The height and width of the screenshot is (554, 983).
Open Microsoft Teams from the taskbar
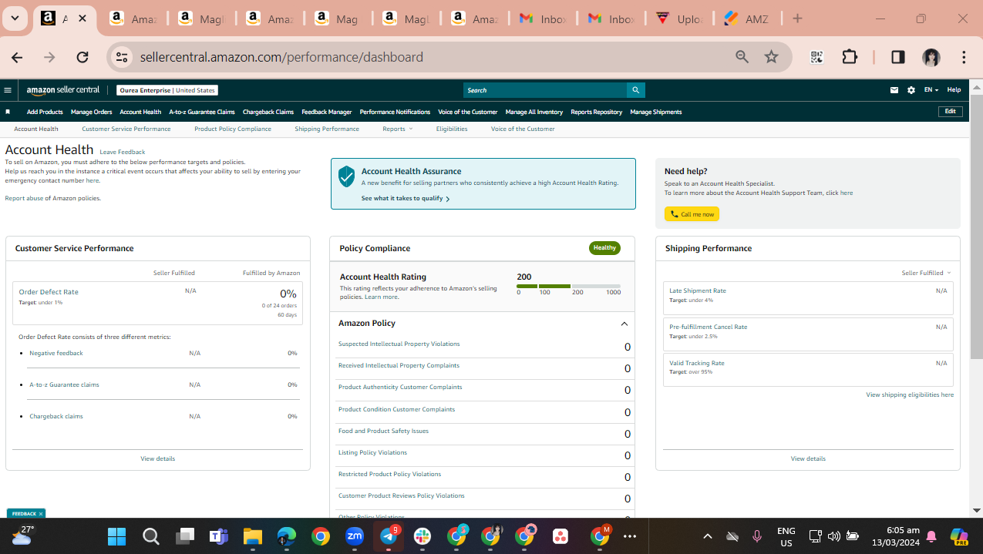(x=219, y=536)
